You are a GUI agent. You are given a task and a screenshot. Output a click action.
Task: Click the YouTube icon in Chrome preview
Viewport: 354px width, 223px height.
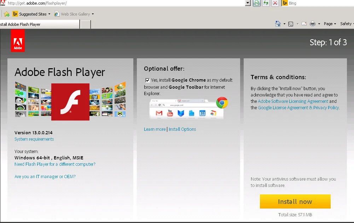tap(170, 113)
